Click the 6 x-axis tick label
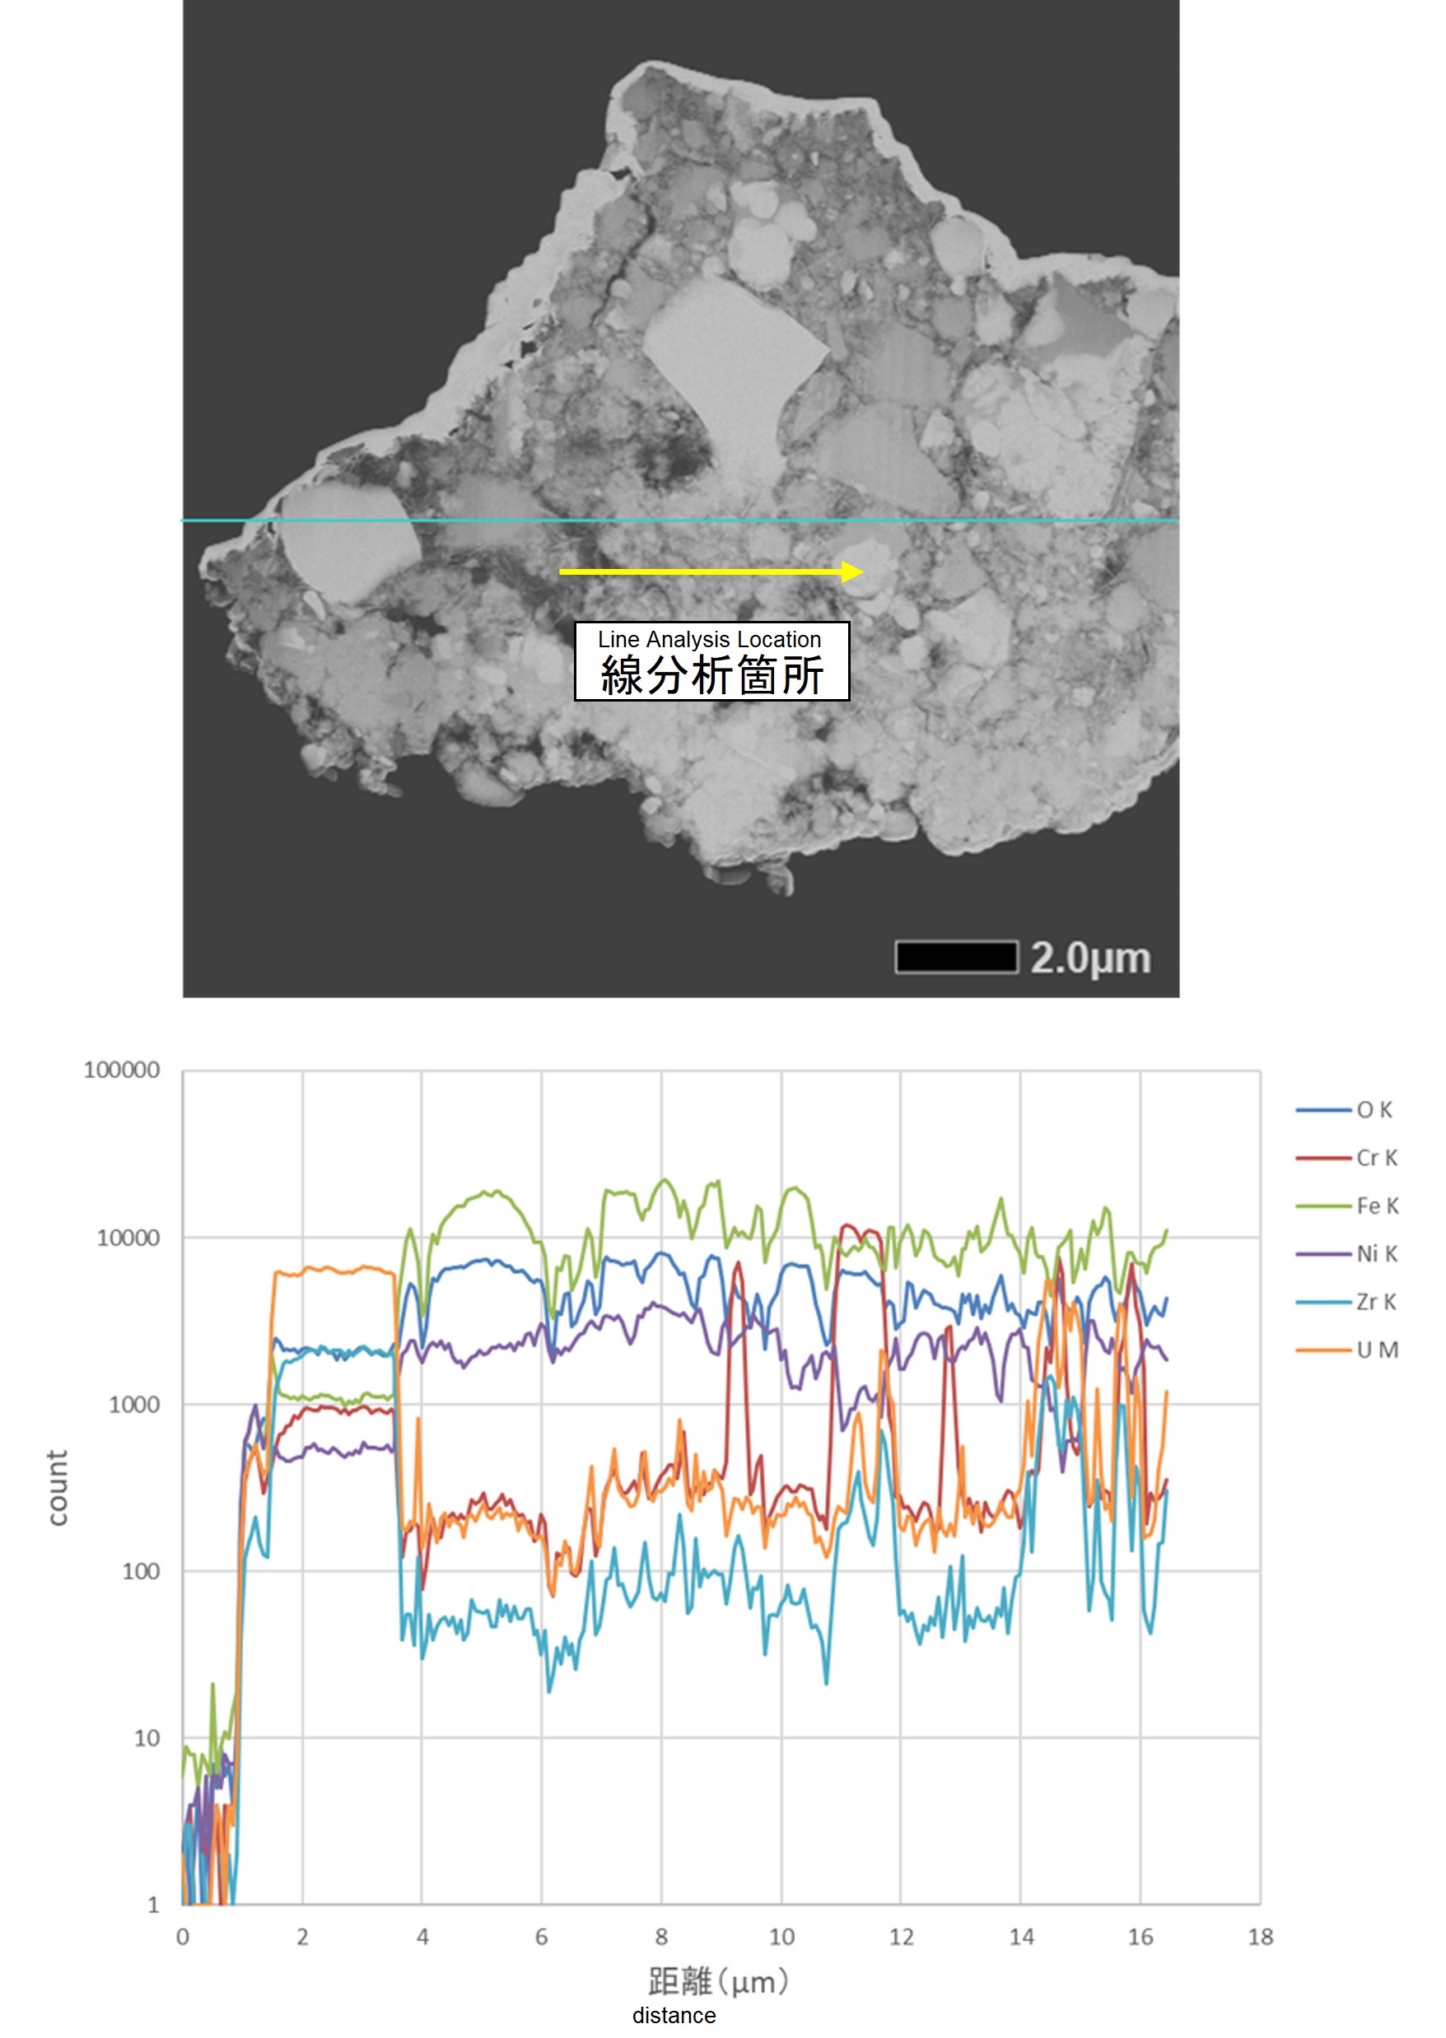1446x2038 pixels. pos(541,1937)
